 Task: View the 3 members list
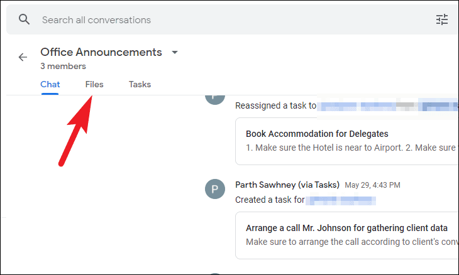click(x=63, y=66)
